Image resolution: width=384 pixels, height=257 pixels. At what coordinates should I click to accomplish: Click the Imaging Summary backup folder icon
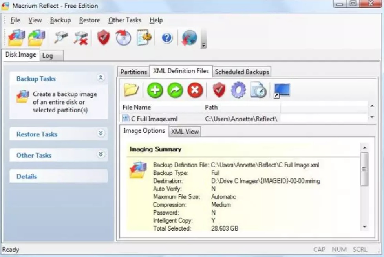138,169
